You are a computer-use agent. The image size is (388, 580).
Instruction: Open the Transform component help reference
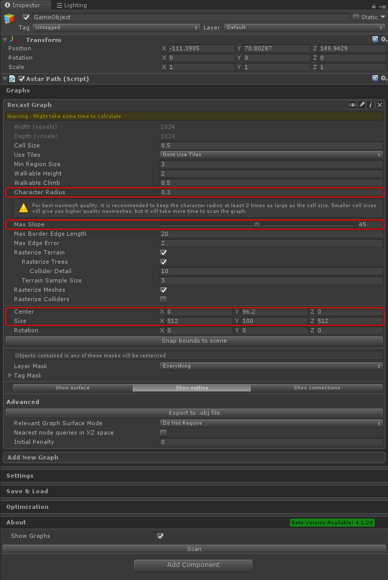pos(375,39)
